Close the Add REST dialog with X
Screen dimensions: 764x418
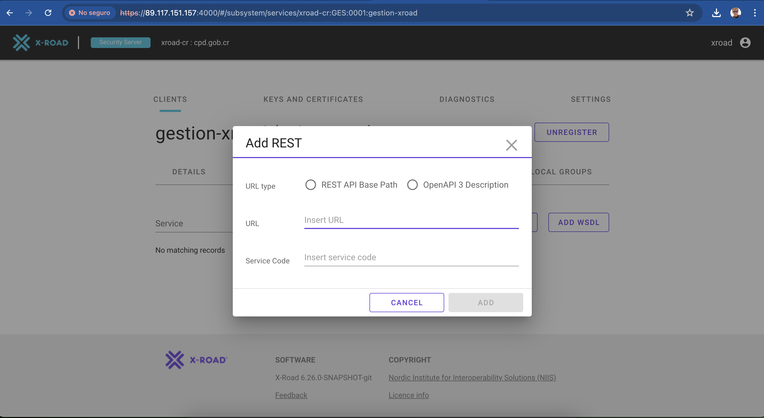pyautogui.click(x=511, y=145)
